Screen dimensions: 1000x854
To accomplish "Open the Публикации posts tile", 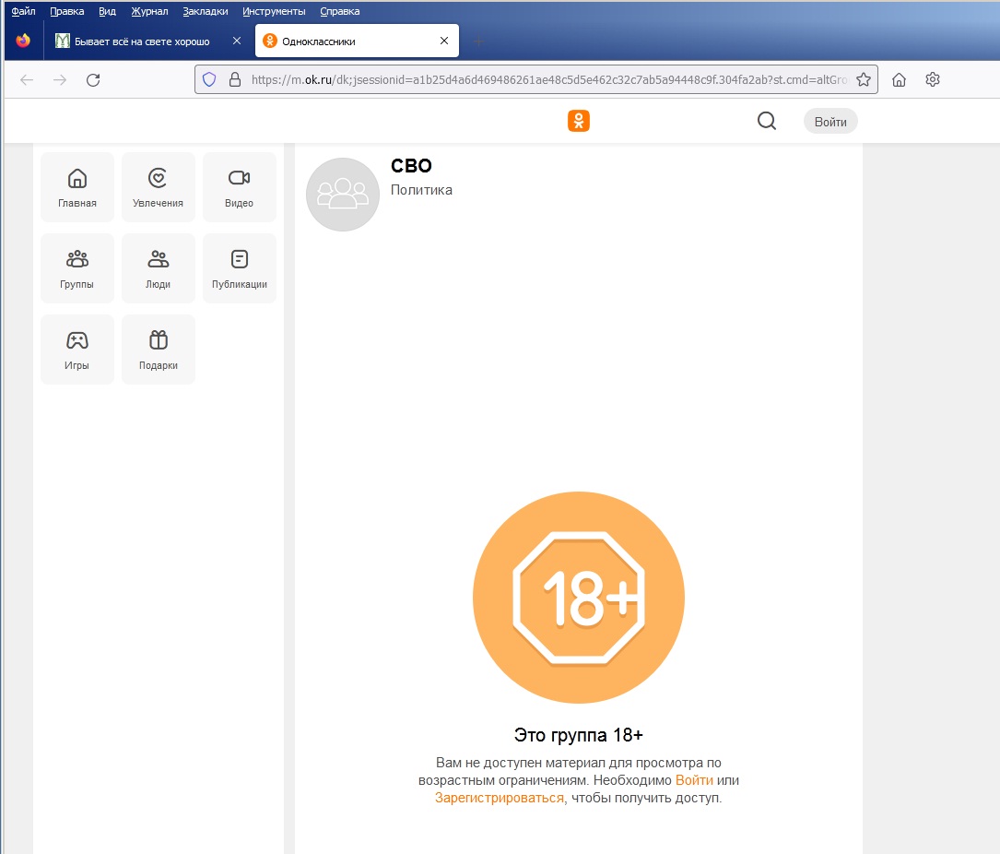I will (x=239, y=268).
